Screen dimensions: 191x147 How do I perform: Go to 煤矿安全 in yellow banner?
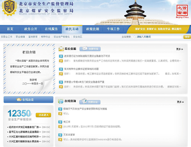(140, 29)
